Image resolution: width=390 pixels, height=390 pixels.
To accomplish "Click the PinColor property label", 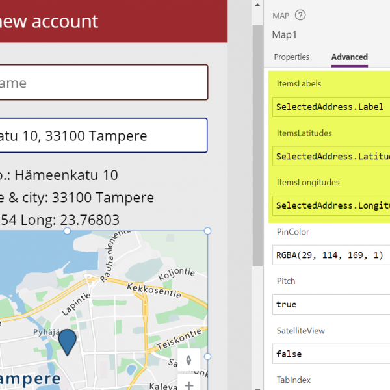I will [292, 232].
